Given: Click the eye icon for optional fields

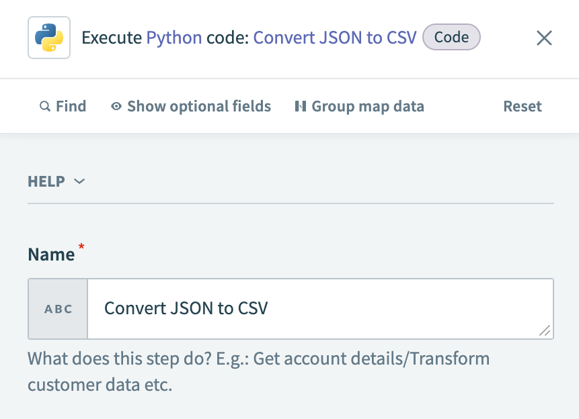Looking at the screenshot, I should coord(116,107).
